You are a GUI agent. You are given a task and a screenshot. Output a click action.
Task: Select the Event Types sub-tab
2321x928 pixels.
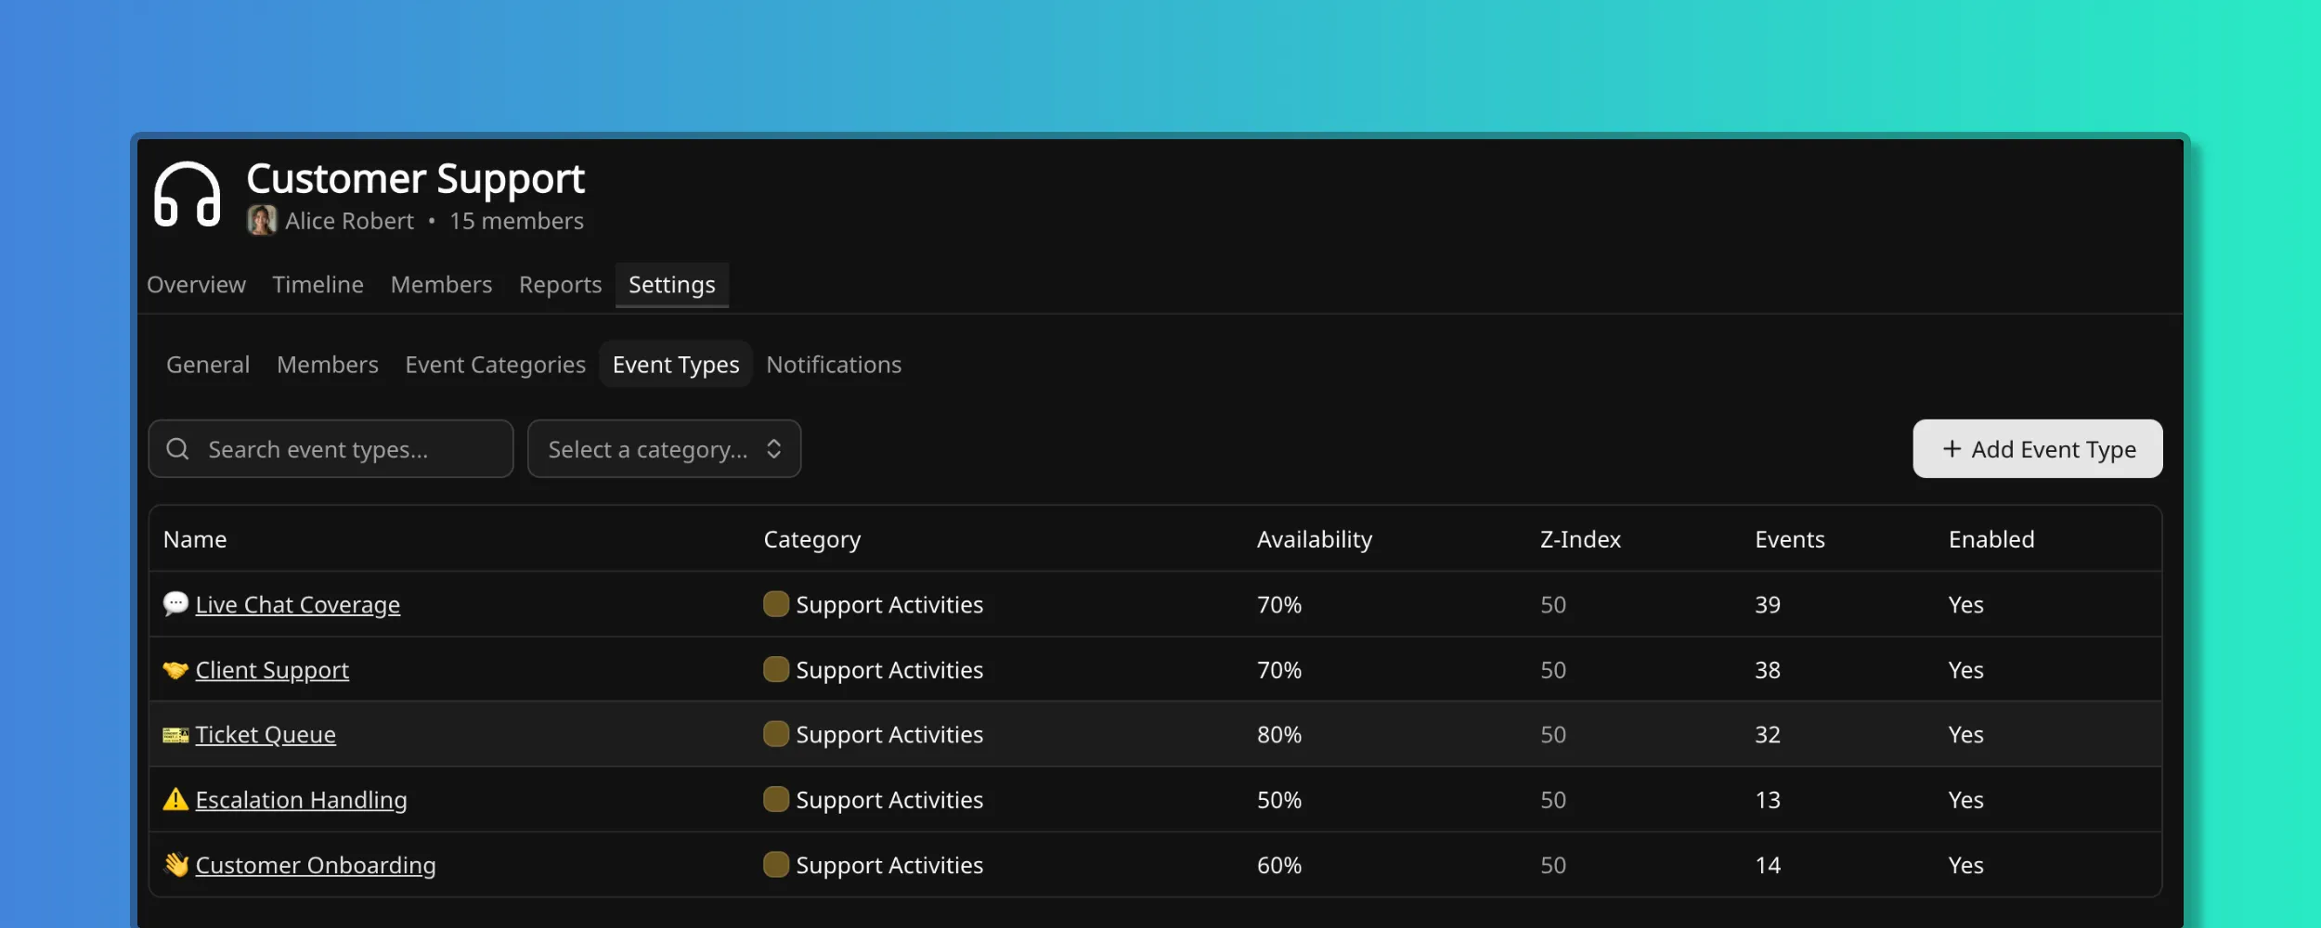tap(676, 365)
